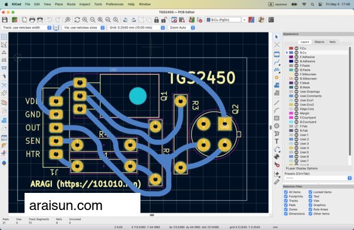This screenshot has height=230, width=354.
Task: Select the Draw Line tool
Action: pos(276,103)
